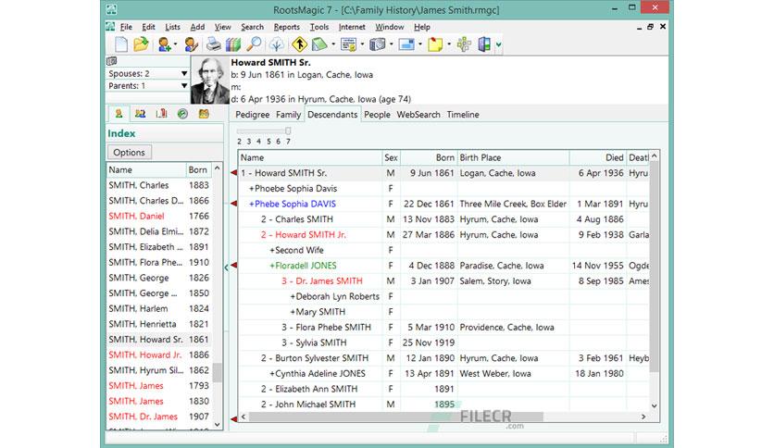Screen dimensions: 774x448
Task: Open dropdown arrow next to envelope icon
Action: [420, 45]
